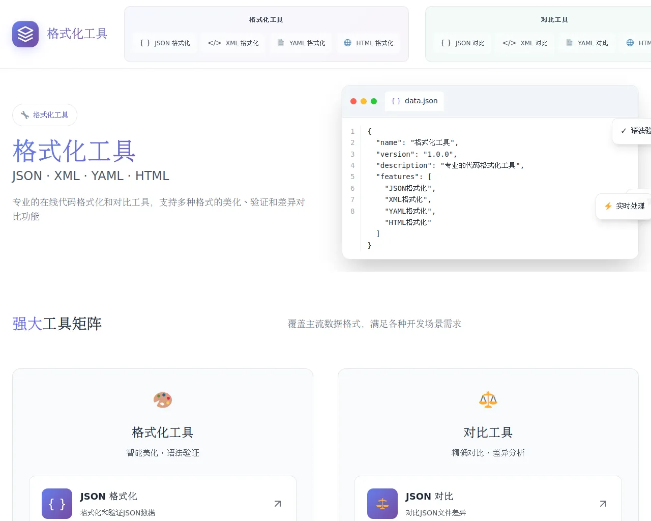Open JSON 对比 in the top navigation
Viewport: 651px width, 521px height.
[x=463, y=43]
